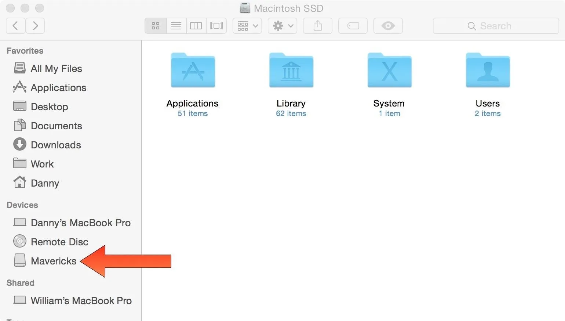The width and height of the screenshot is (565, 321).
Task: Click the Quick Look eye button
Action: click(388, 26)
